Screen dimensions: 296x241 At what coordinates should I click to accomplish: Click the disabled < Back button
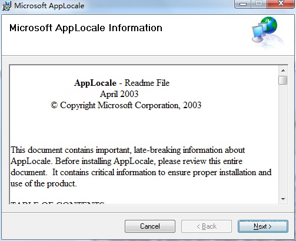(207, 226)
